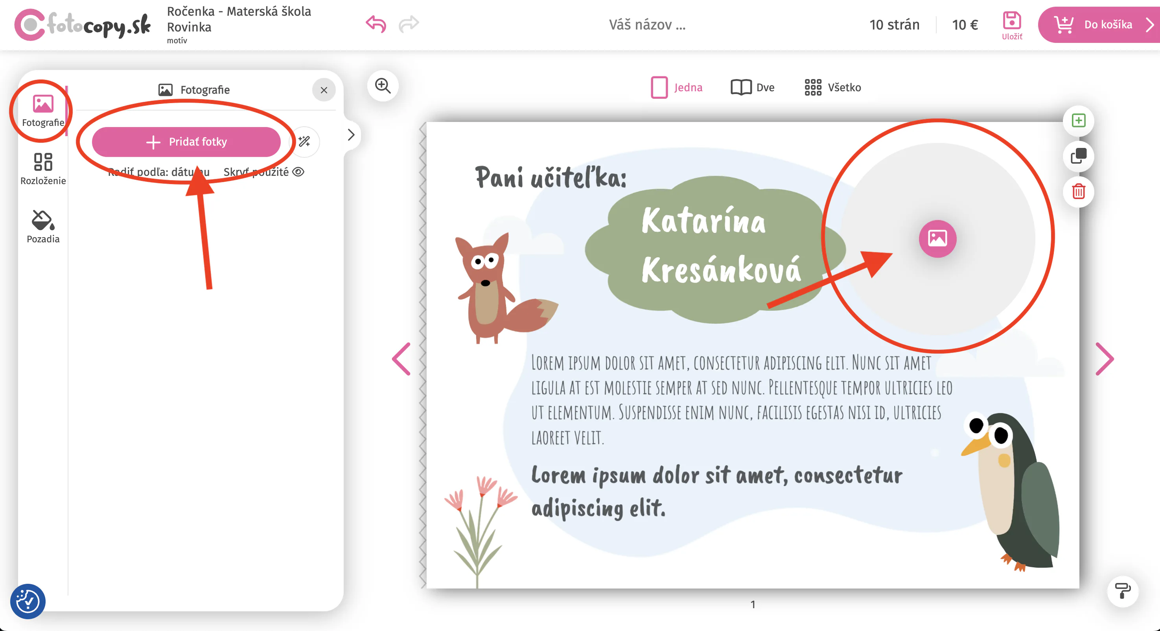Screen dimensions: 1160x631
Task: Click the Váš názov title field
Action: tap(647, 25)
